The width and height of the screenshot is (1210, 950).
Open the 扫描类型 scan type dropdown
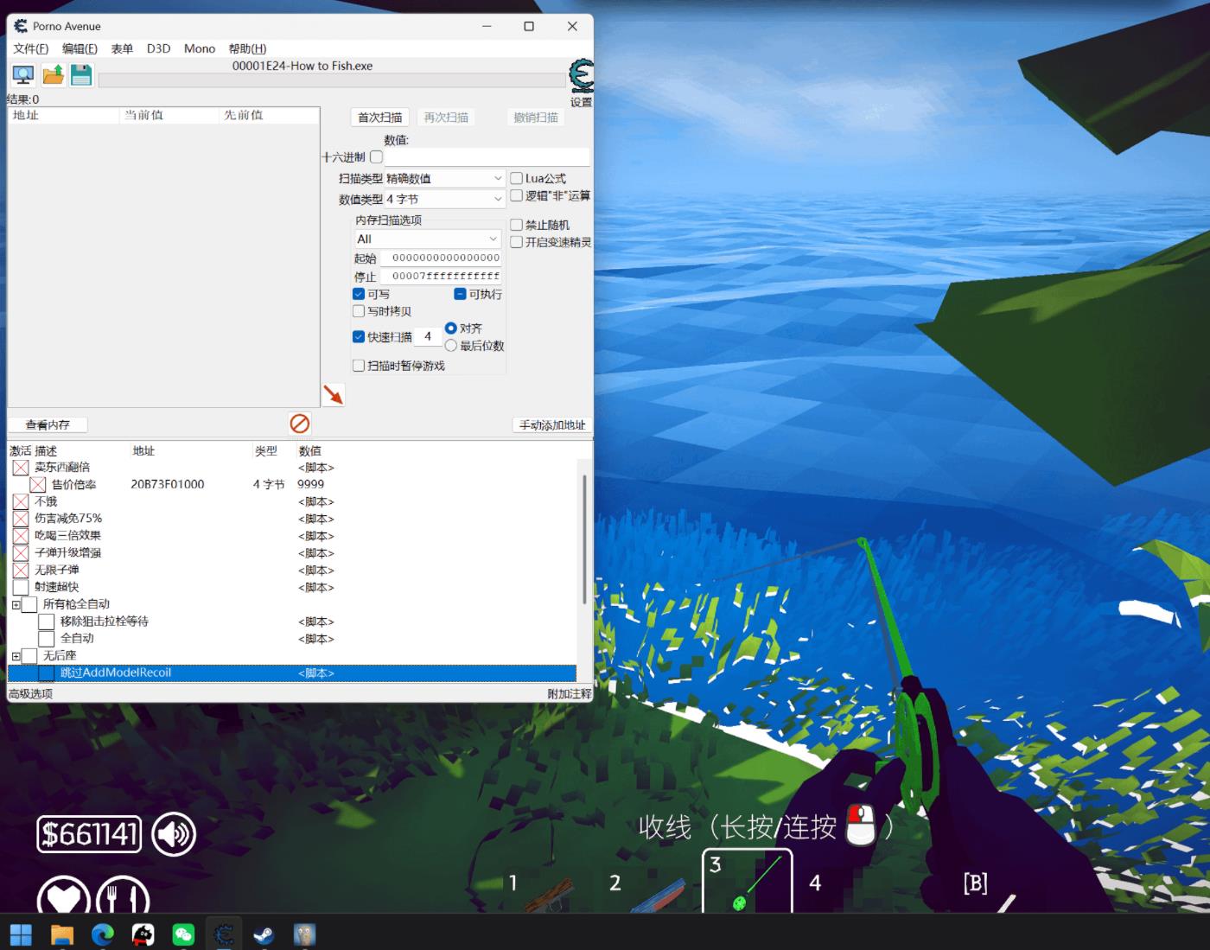444,178
